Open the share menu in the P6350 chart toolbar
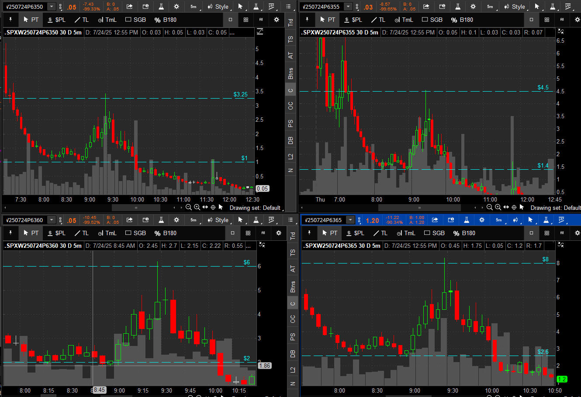 tap(130, 7)
